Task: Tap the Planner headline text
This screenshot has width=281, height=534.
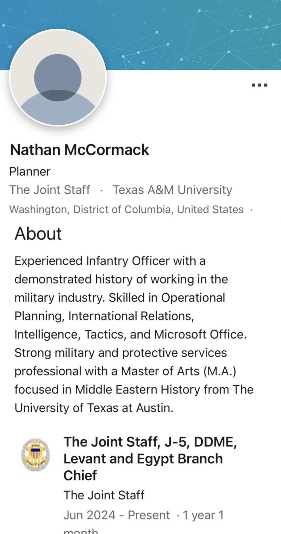Action: [30, 171]
